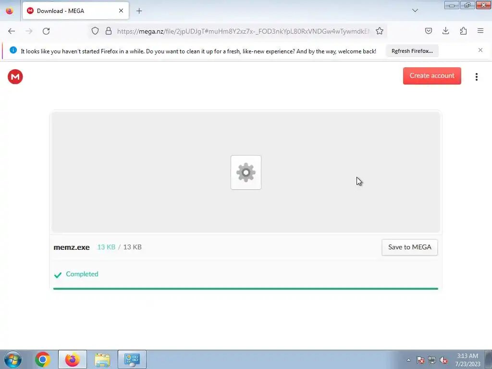Restore down the Firefox window
Image resolution: width=492 pixels, height=369 pixels.
point(467,5)
